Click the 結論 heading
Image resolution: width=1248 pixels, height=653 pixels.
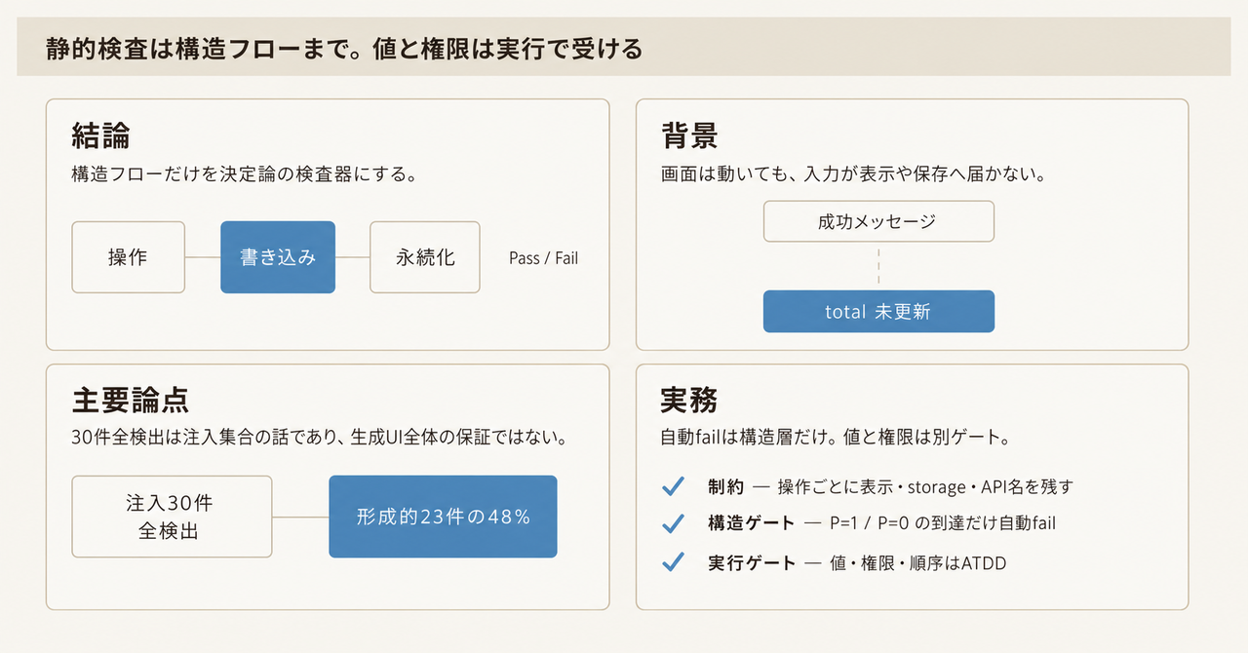point(100,135)
